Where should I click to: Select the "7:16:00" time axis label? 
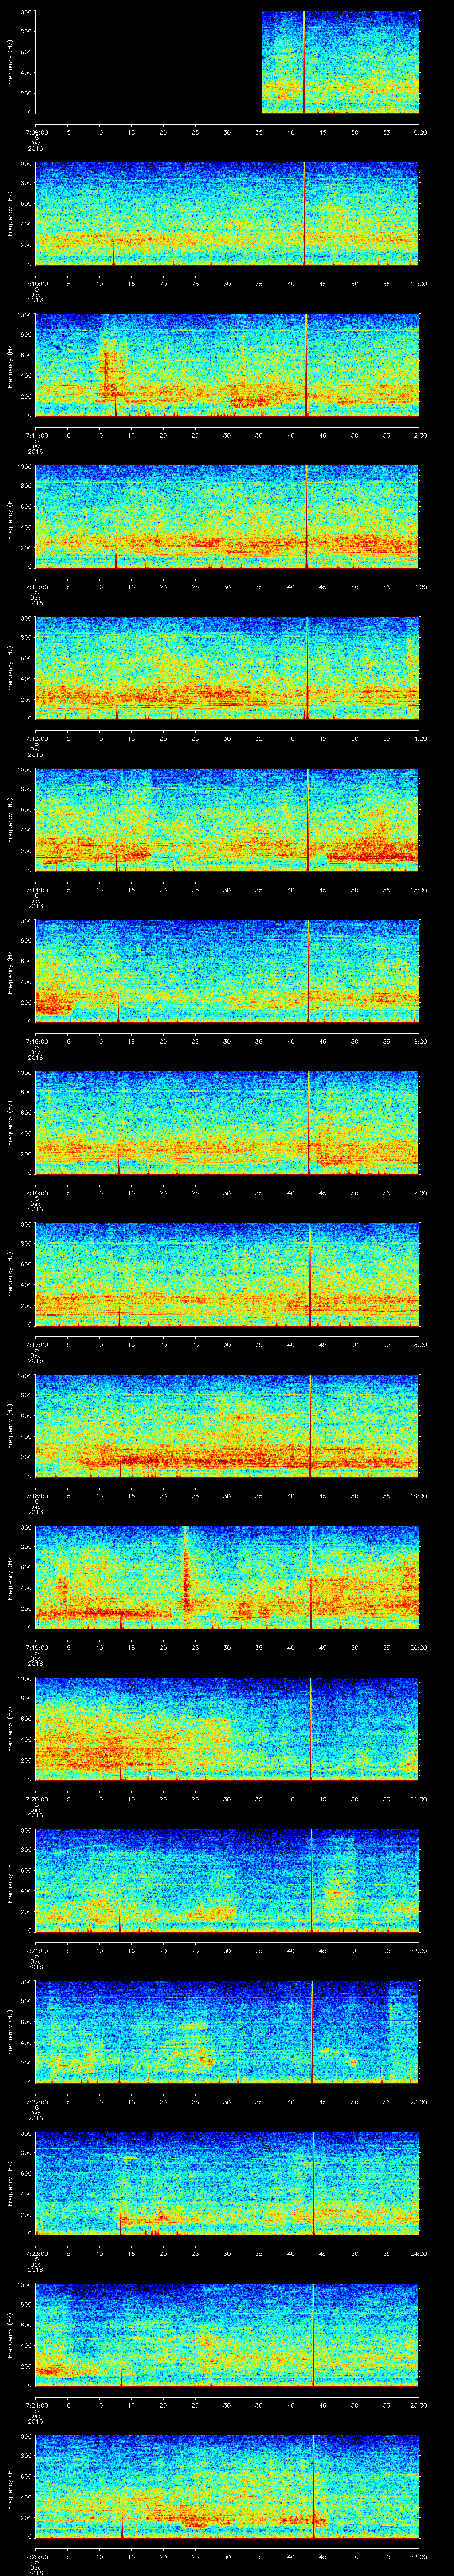click(36, 1193)
